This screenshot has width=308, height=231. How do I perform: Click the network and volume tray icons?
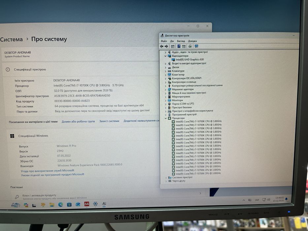(x=266, y=200)
